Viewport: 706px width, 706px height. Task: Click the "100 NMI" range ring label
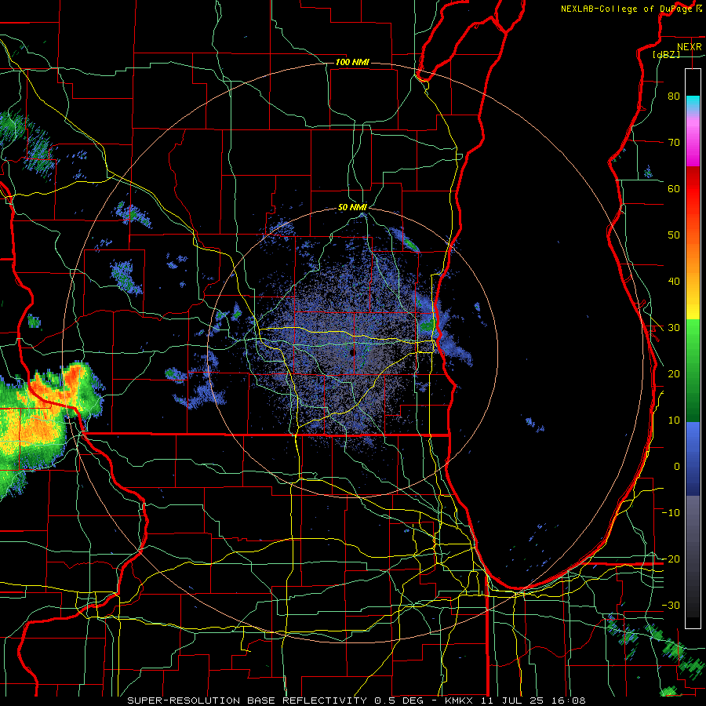(x=352, y=62)
